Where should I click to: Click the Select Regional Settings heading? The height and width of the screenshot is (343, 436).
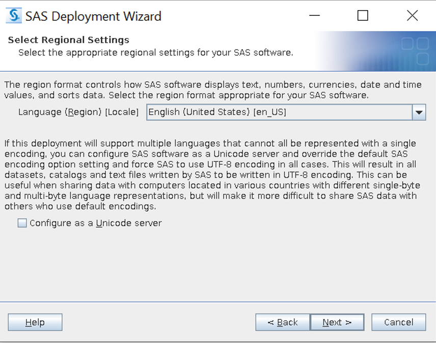[68, 40]
